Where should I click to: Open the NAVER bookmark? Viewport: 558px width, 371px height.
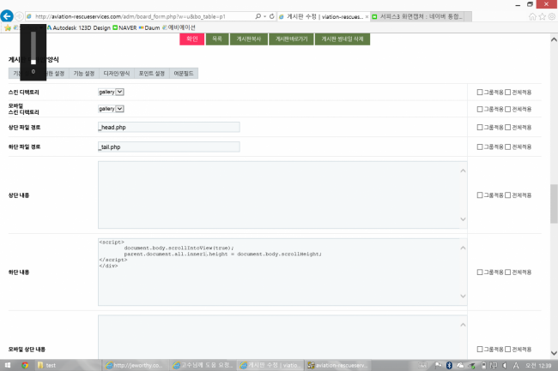click(124, 27)
